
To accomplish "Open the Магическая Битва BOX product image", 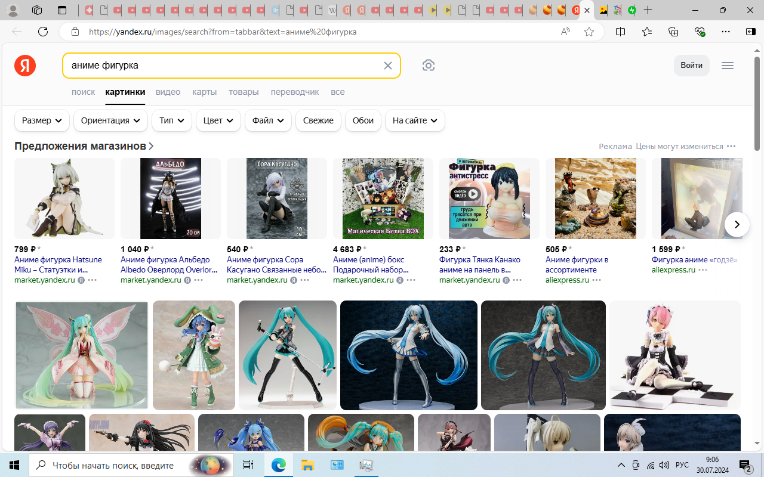I will [383, 199].
